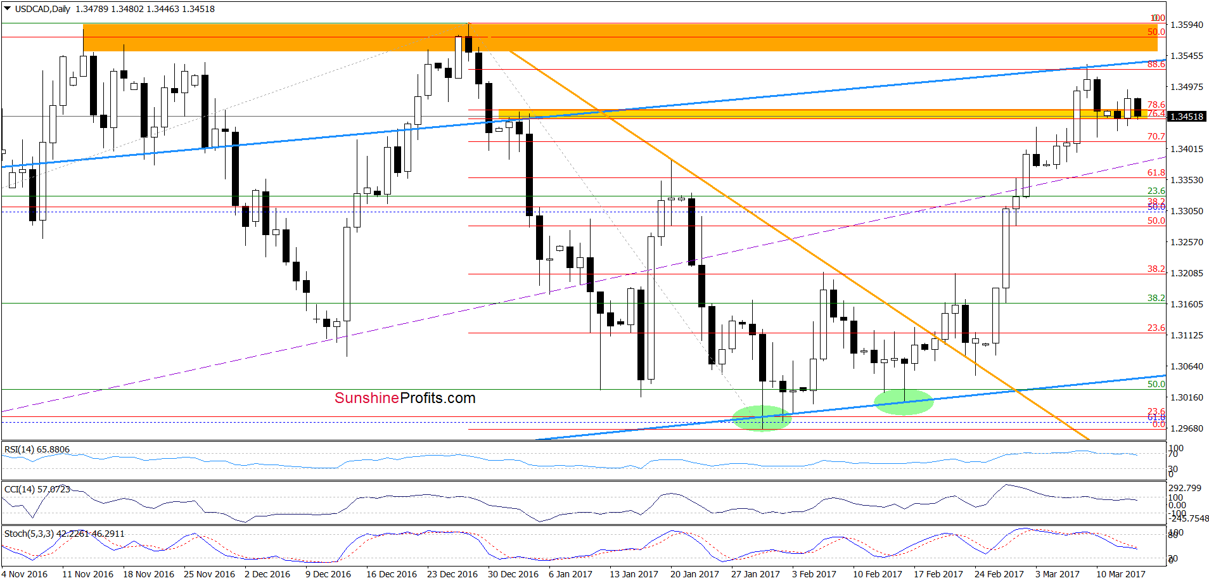Screen dimensions: 1209x583
Task: Click the 1.33530 price axis label
Action: pos(1186,180)
